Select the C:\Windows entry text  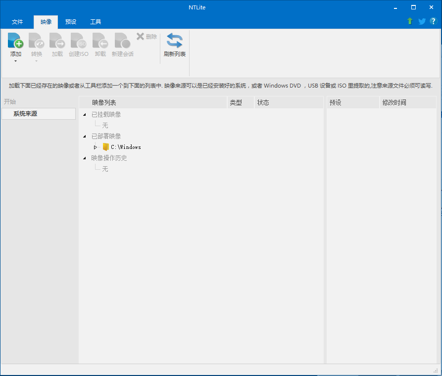pos(126,147)
